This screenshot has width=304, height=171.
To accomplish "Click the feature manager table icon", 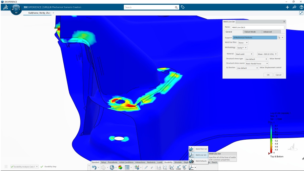I will [127, 168].
